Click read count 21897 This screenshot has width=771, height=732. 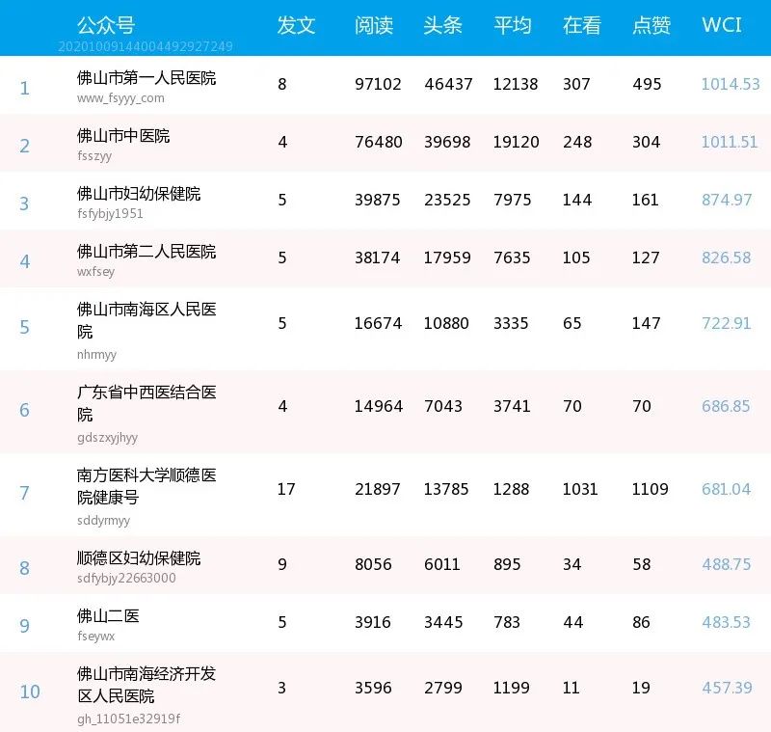pos(378,489)
